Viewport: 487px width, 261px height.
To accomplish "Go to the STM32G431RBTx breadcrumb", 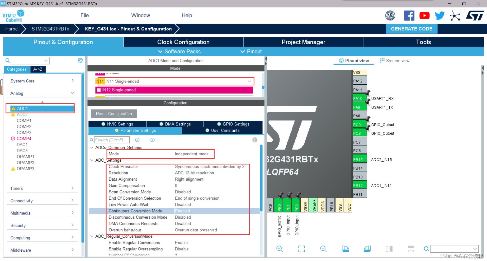I will [50, 29].
